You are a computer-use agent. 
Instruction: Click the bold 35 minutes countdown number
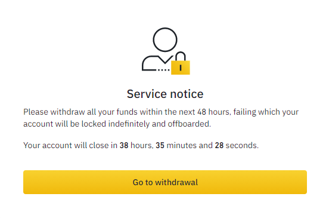[160, 145]
